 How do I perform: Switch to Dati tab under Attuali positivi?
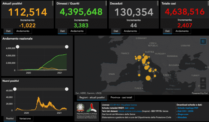pyautogui.click(x=8, y=31)
